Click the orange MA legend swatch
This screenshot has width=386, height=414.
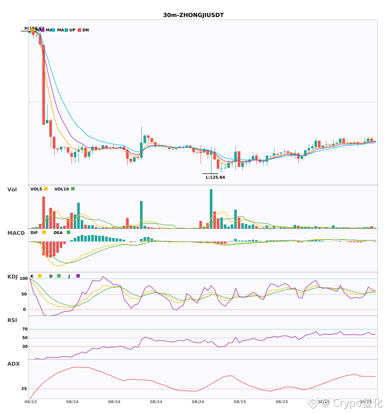point(32,30)
